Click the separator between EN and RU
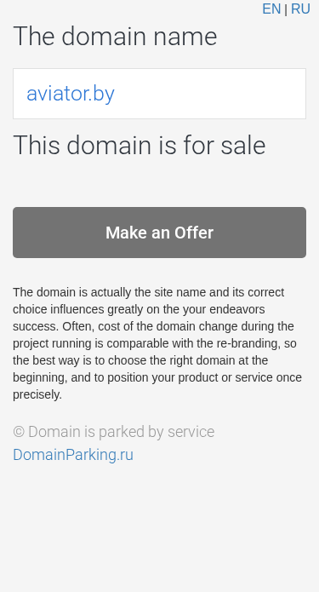This screenshot has width=319, height=592. [x=286, y=9]
